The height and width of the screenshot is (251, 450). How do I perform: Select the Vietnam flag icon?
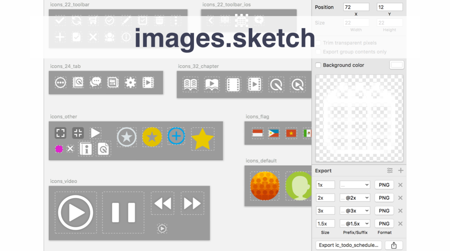(291, 133)
